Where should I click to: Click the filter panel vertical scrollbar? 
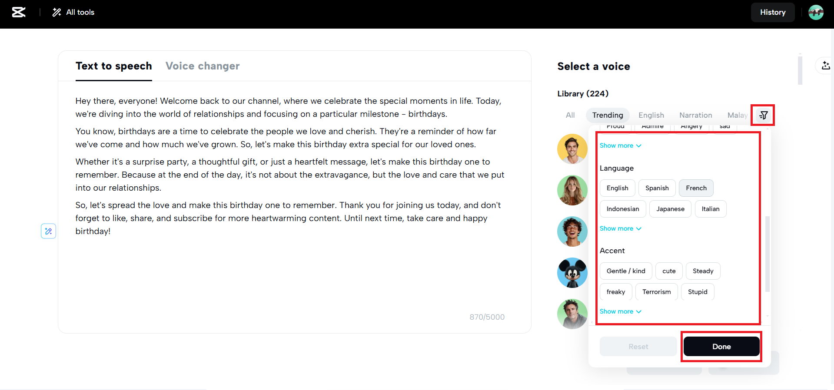tap(767, 254)
